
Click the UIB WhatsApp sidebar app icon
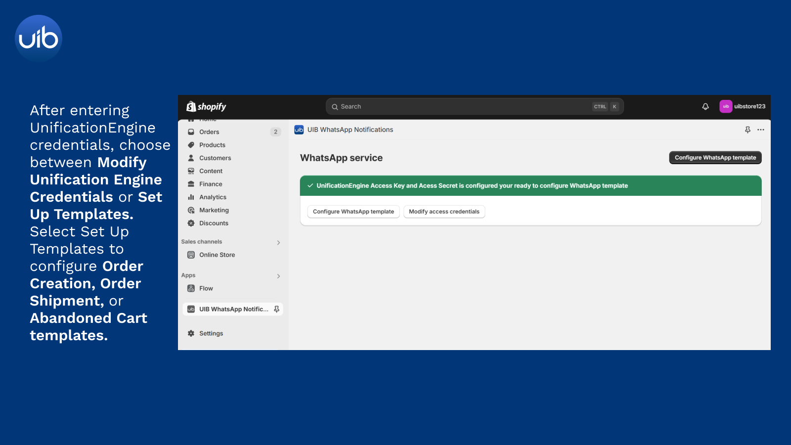click(x=191, y=310)
